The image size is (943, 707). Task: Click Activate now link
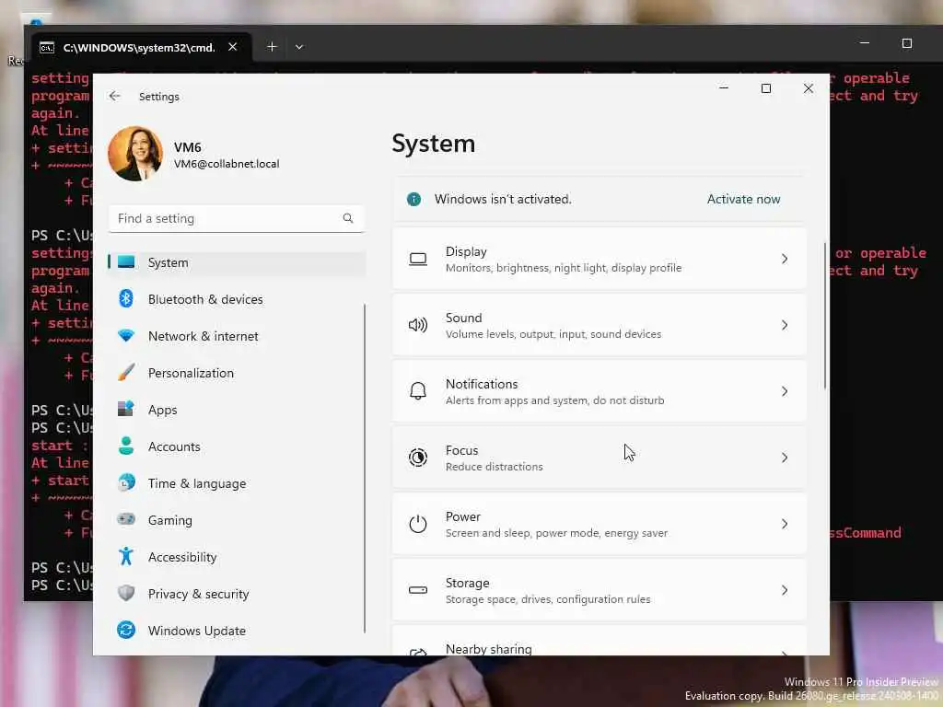pyautogui.click(x=743, y=199)
